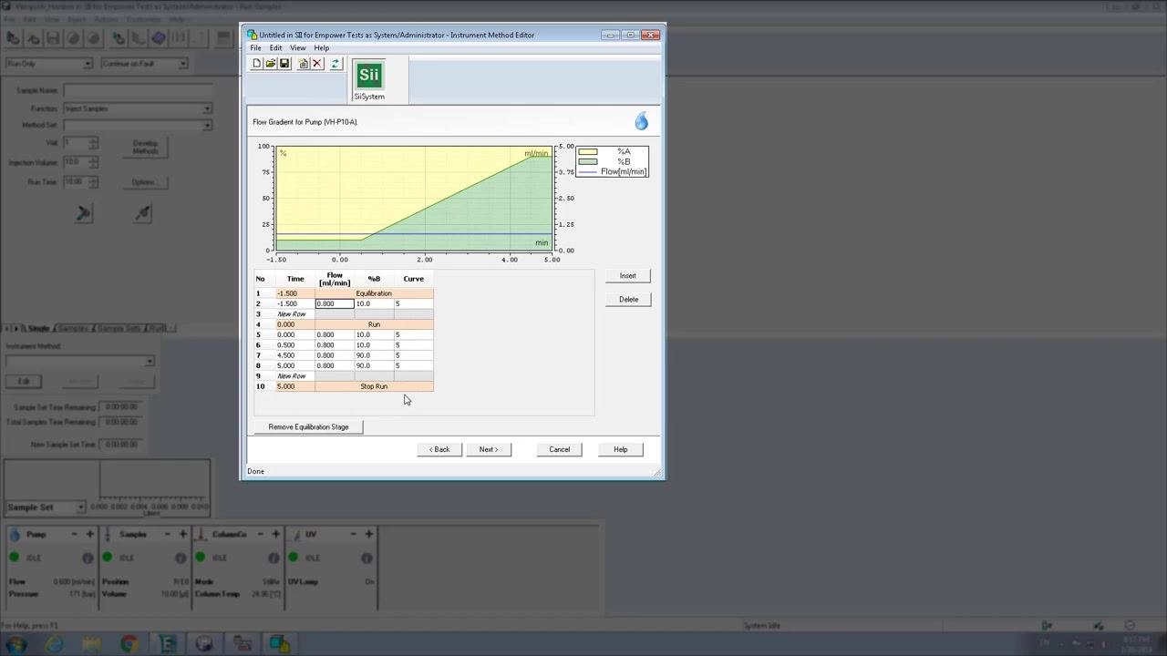Viewport: 1167px width, 656px height.
Task: Open the Method Set dropdown
Action: 208,125
